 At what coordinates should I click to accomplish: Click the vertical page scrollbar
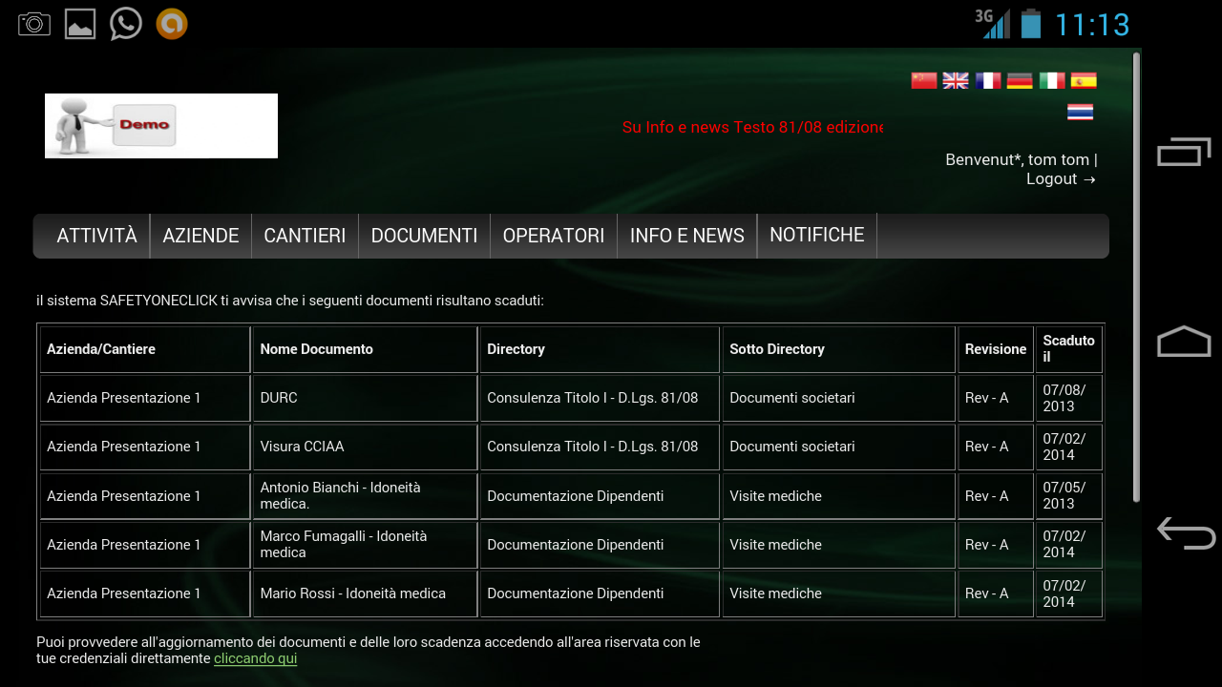(x=1136, y=277)
